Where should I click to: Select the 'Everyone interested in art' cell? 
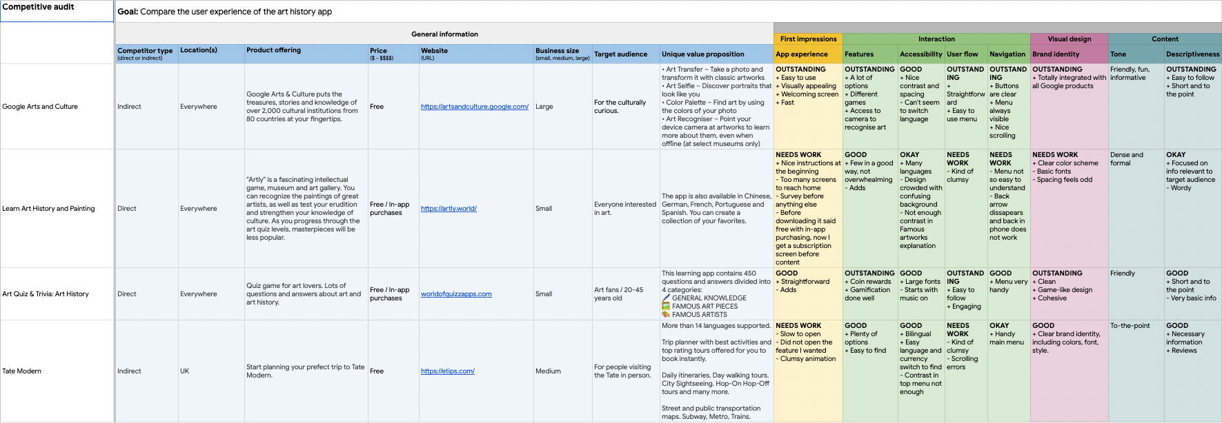[x=626, y=209]
